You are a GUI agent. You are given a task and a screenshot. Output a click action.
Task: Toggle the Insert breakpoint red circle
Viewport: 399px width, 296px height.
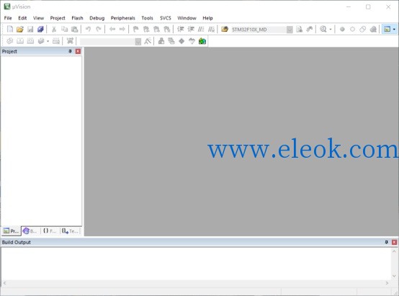coord(342,30)
